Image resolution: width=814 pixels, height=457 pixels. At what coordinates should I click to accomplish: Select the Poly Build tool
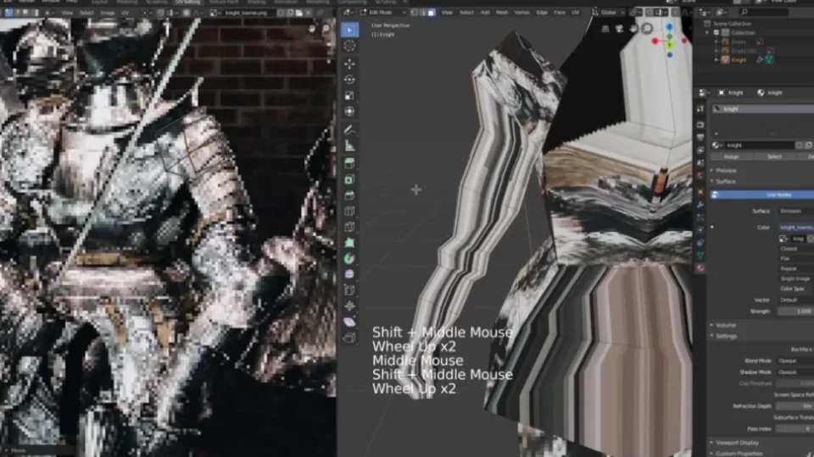pos(349,243)
